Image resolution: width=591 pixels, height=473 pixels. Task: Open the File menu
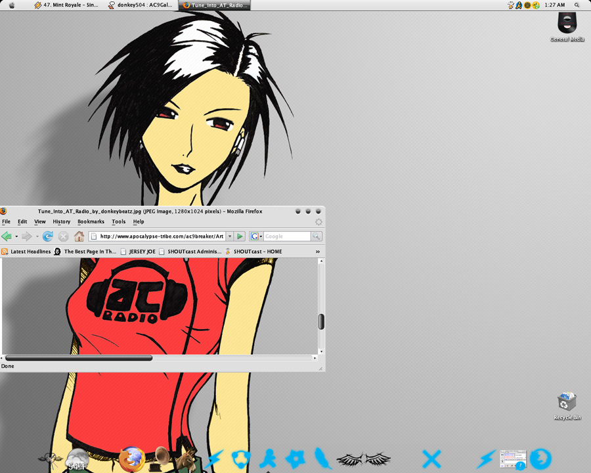tap(6, 222)
